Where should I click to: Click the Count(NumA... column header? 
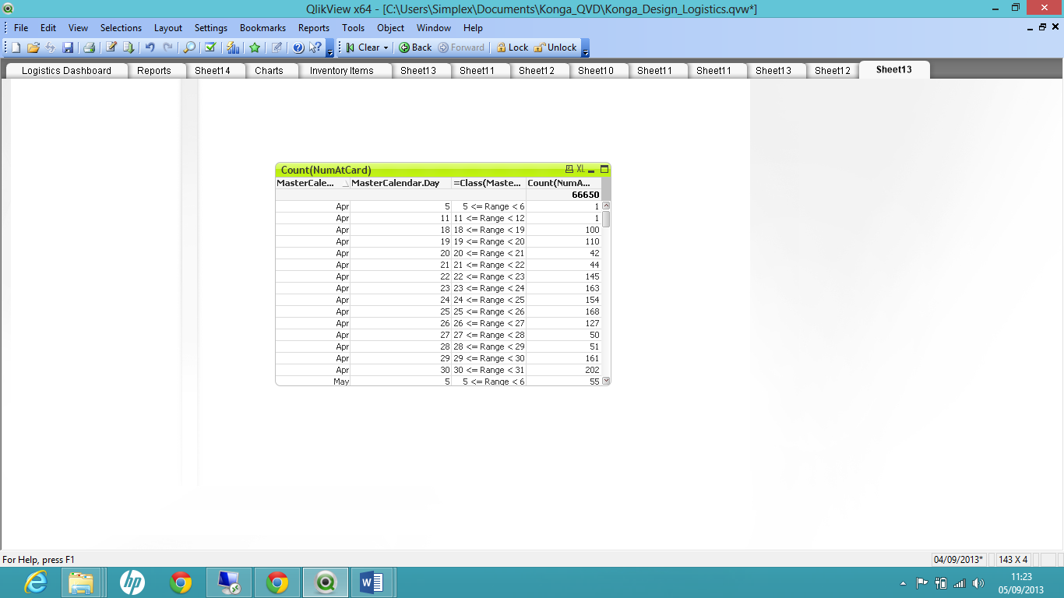564,183
